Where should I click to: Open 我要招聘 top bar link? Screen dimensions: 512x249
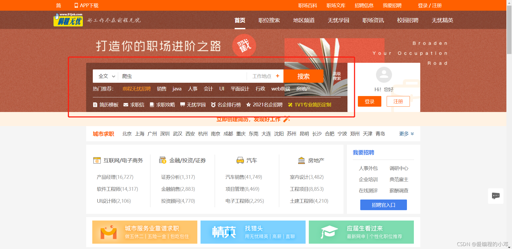click(x=392, y=5)
